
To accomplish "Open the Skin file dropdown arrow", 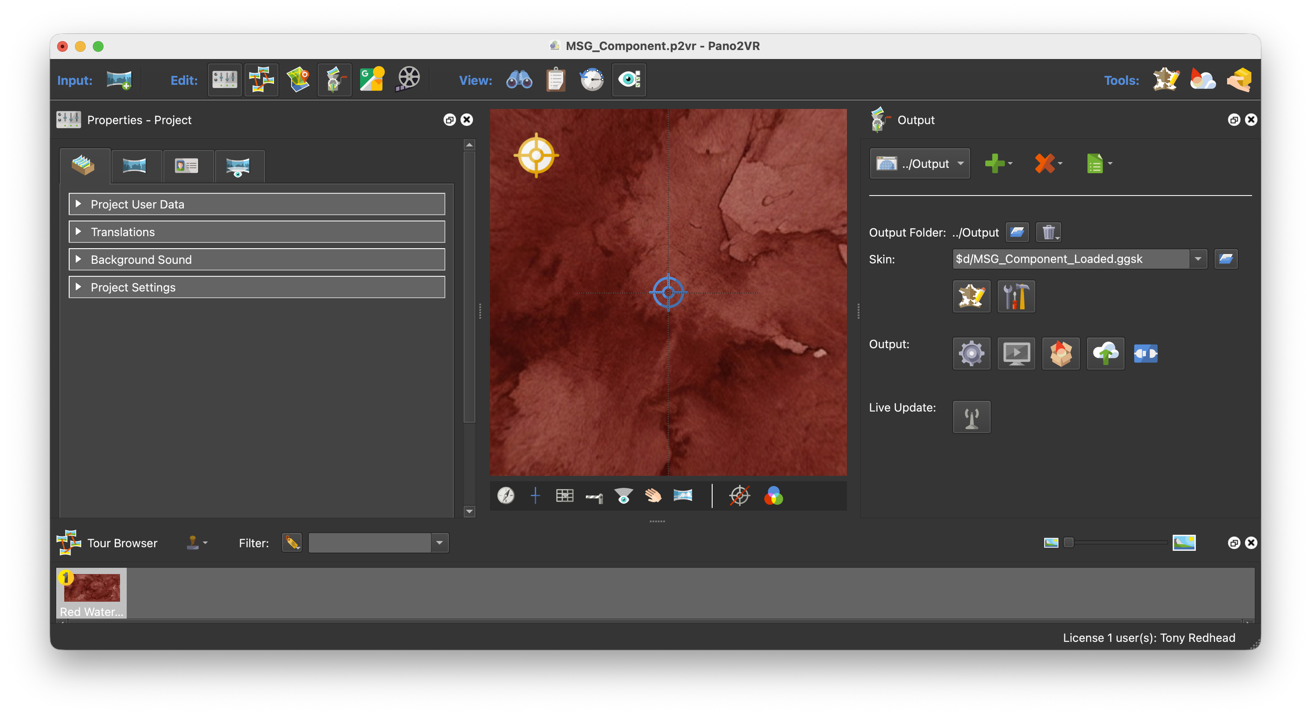I will point(1198,259).
